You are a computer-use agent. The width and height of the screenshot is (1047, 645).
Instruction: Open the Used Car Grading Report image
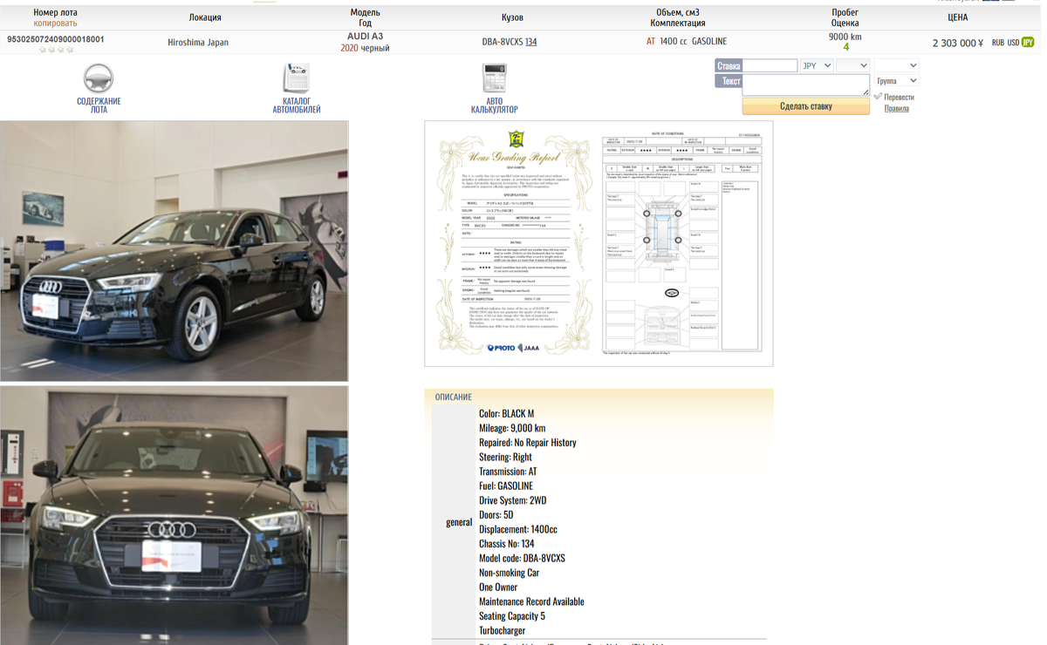pos(599,243)
